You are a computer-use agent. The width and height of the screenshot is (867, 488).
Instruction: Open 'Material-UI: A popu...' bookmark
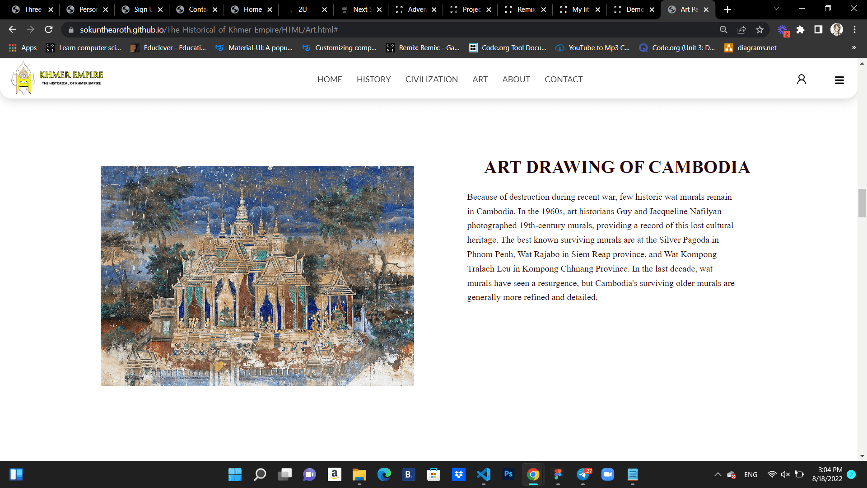tap(255, 48)
